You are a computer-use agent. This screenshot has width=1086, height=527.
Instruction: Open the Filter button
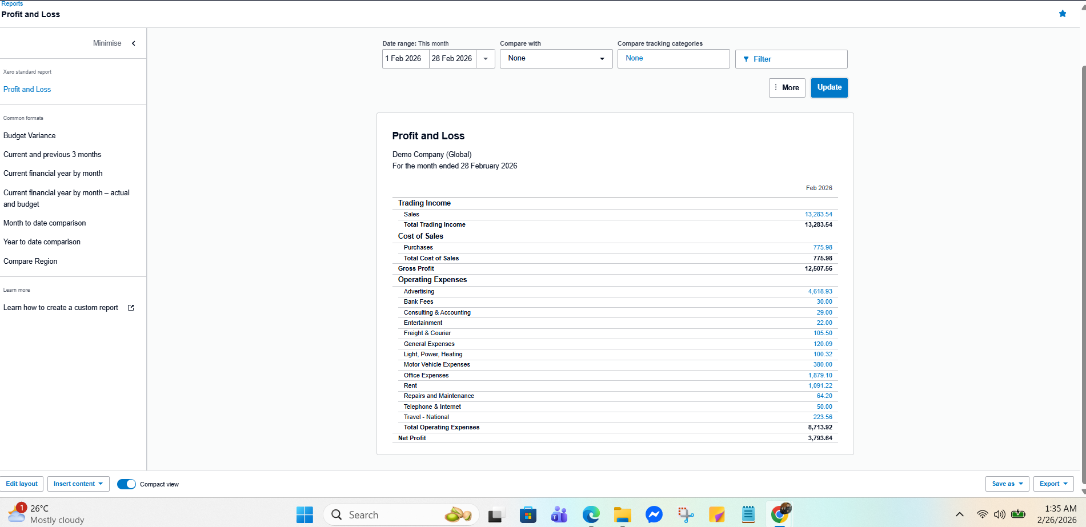click(791, 59)
